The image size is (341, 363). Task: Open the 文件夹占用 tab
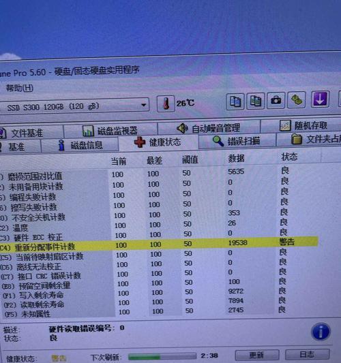tap(310, 139)
